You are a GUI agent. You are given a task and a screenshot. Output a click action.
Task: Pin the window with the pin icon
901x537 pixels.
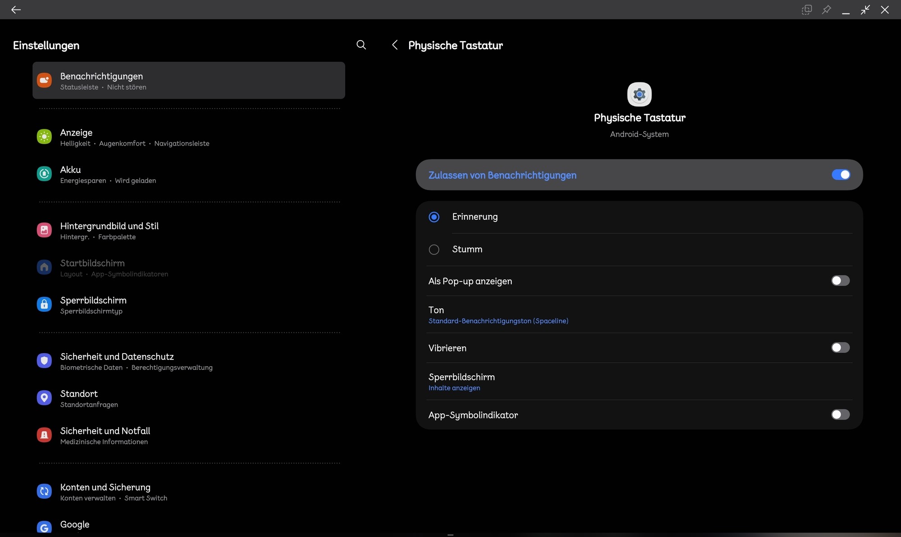point(826,9)
